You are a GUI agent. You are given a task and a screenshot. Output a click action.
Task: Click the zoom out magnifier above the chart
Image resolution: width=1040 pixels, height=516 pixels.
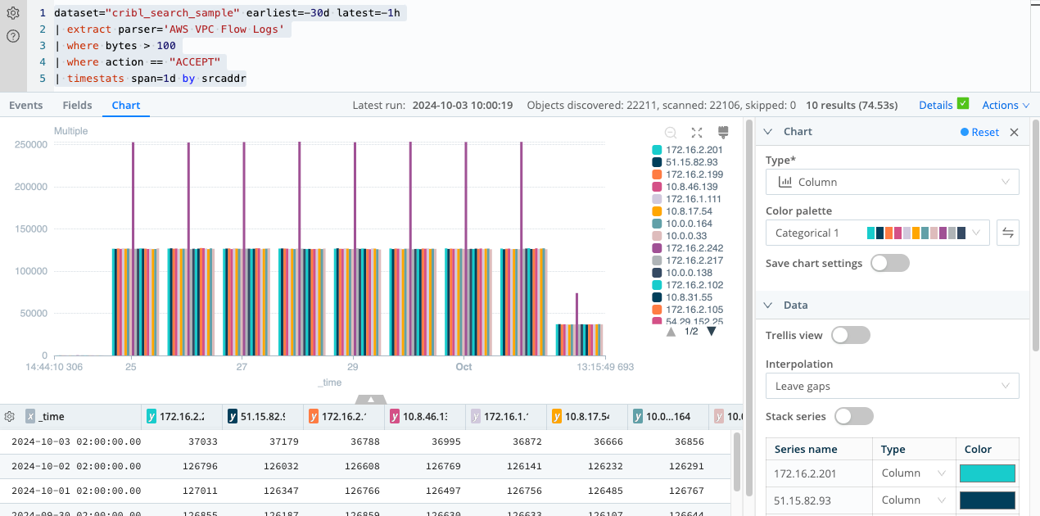coord(671,131)
